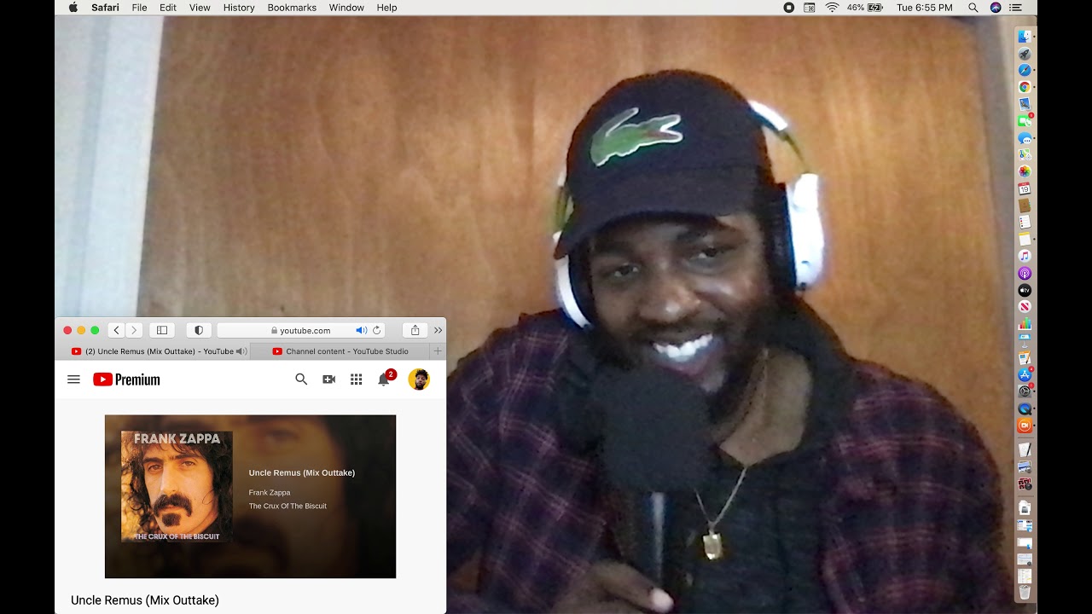Open the File menu
1092x614 pixels.
tap(139, 8)
